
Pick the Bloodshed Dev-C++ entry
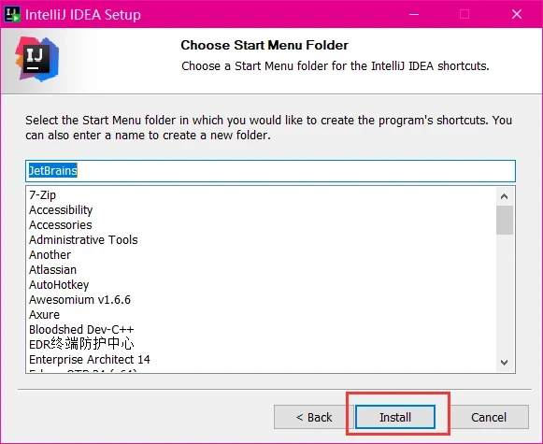[81, 329]
